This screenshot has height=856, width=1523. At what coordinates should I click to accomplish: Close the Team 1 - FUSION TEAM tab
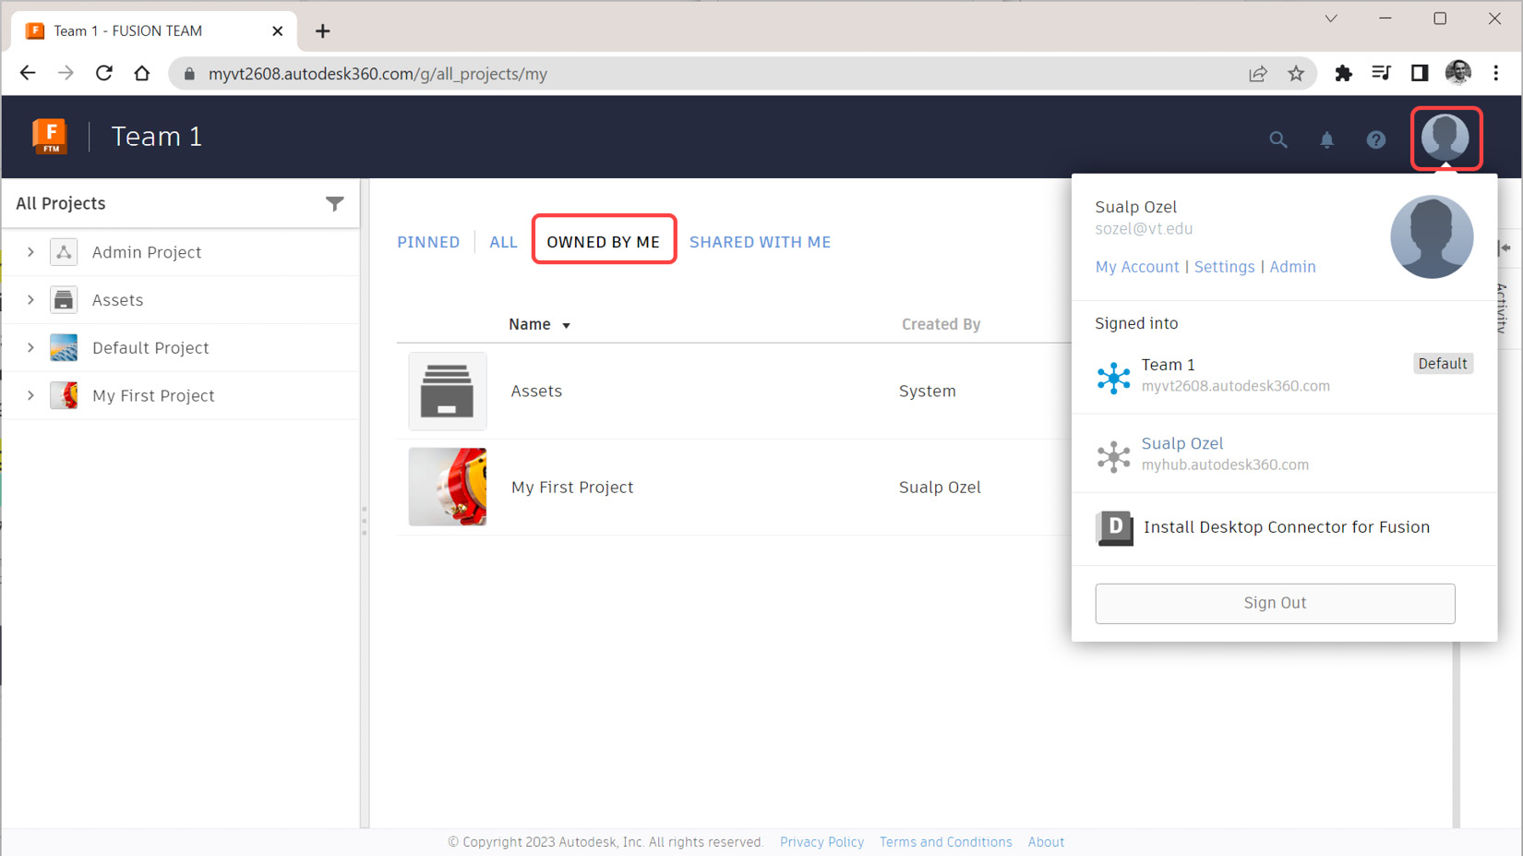(x=277, y=31)
